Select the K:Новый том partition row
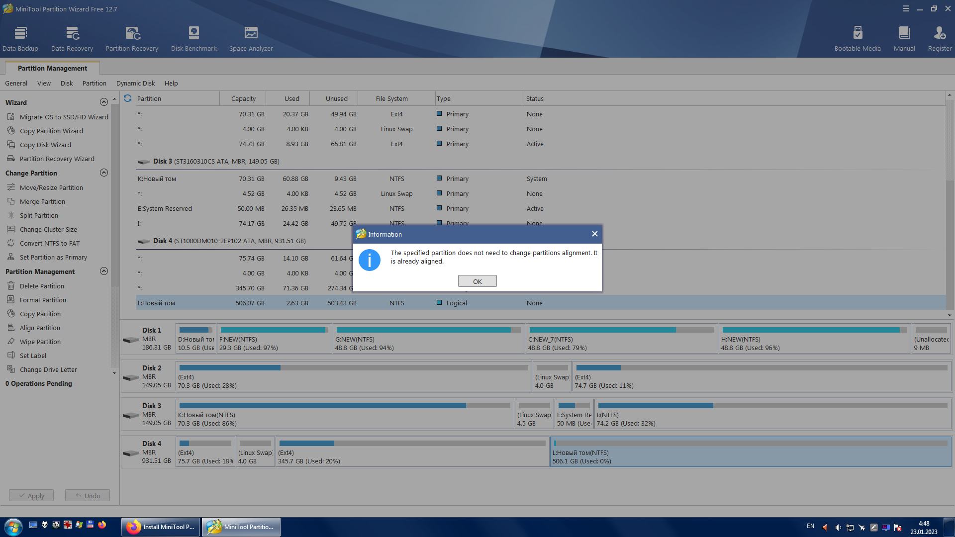The width and height of the screenshot is (955, 537). click(x=541, y=179)
